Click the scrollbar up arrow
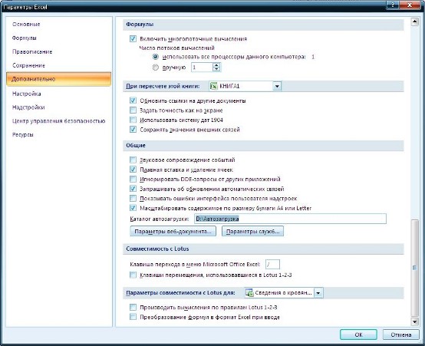 click(x=414, y=21)
